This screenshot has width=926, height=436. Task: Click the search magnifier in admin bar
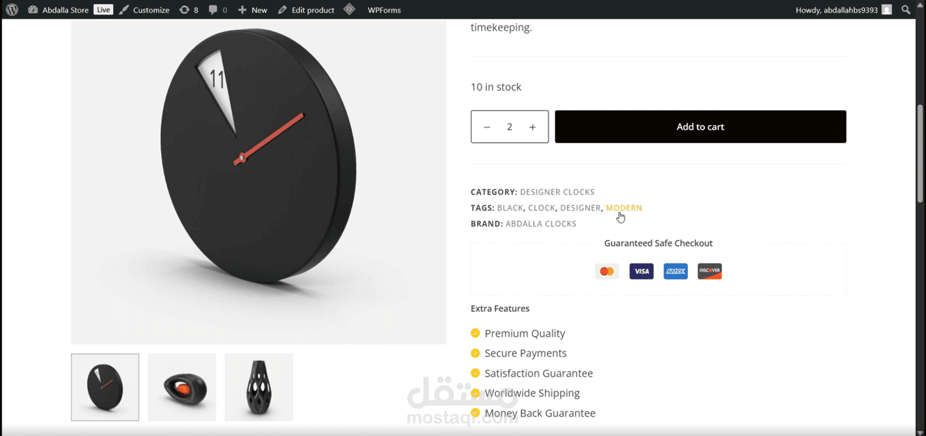click(x=906, y=10)
